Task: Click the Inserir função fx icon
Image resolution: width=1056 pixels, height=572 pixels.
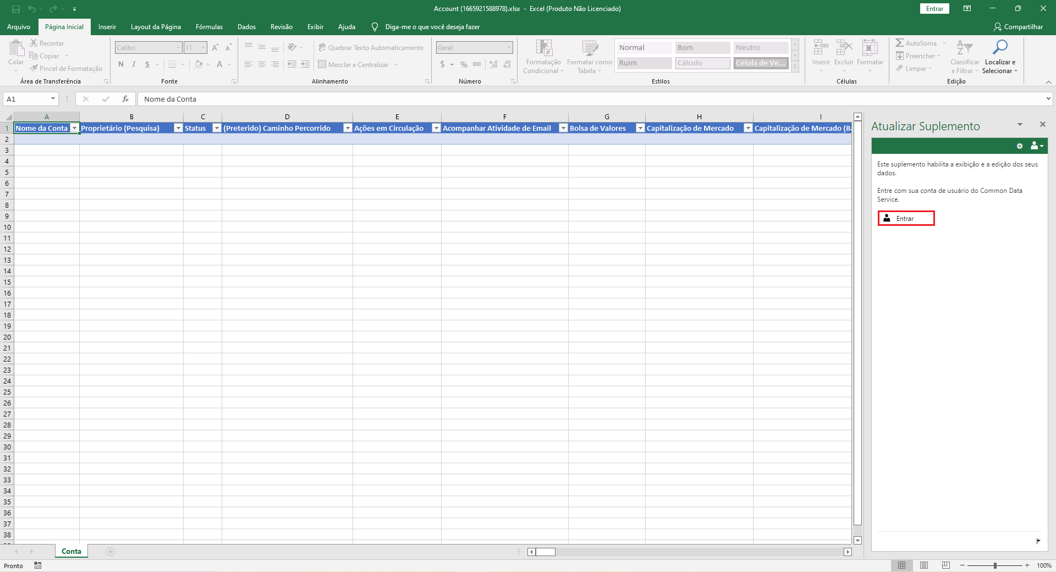Action: (x=125, y=99)
